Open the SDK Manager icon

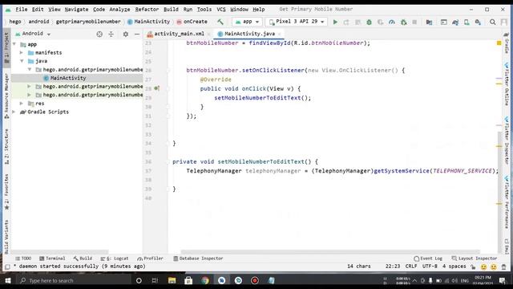coord(478,22)
